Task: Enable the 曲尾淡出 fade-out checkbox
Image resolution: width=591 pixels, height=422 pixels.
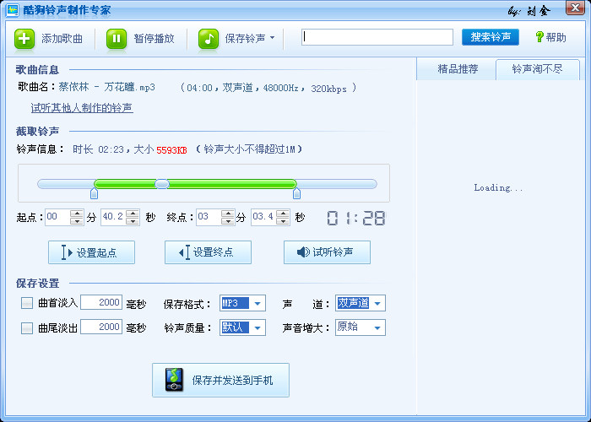Action: tap(27, 328)
